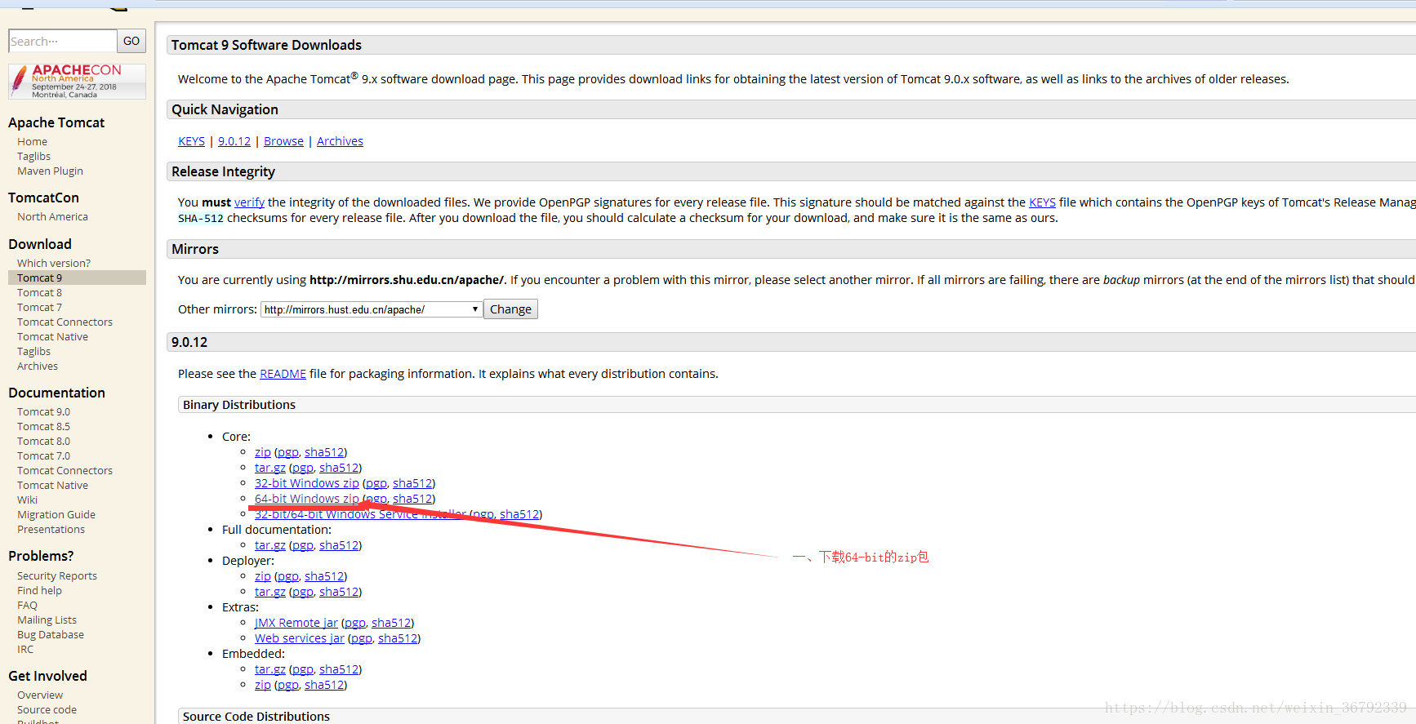The width and height of the screenshot is (1416, 724).
Task: Go to Home in the sidebar
Action: pyautogui.click(x=32, y=141)
